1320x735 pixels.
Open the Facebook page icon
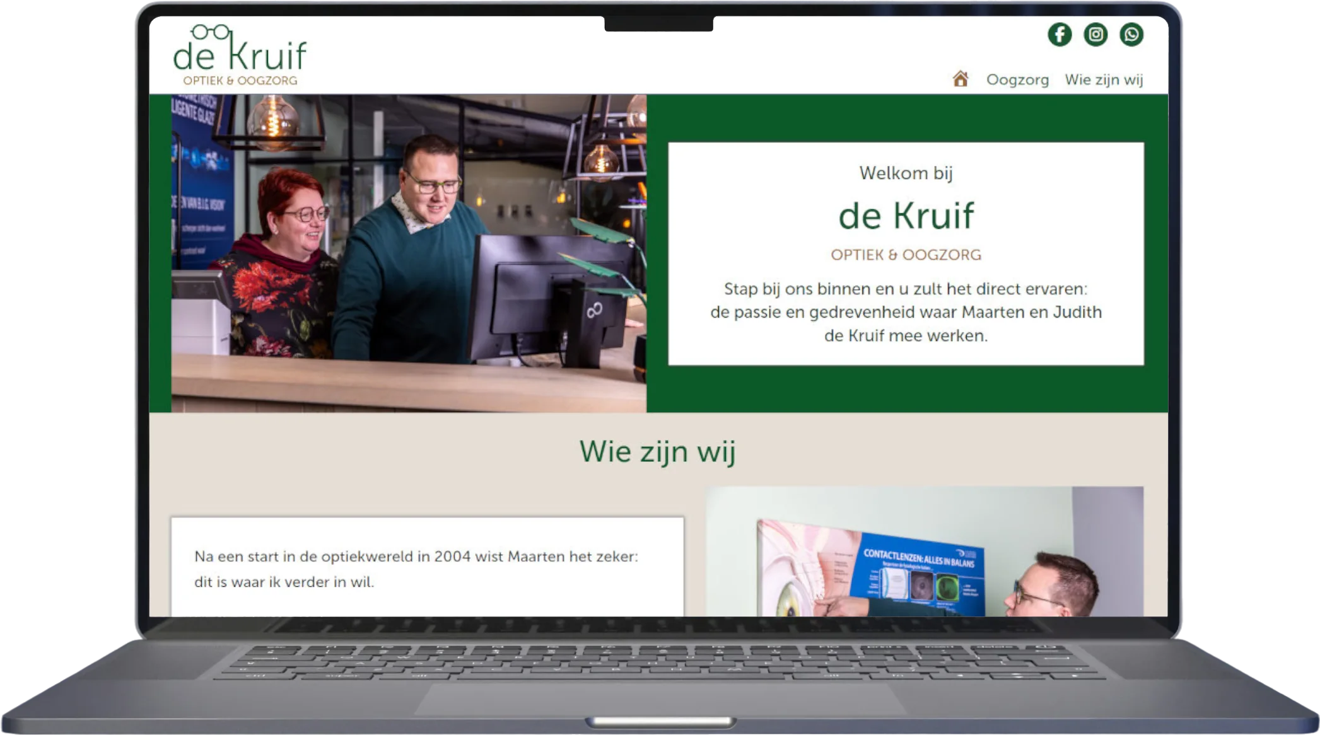1060,34
